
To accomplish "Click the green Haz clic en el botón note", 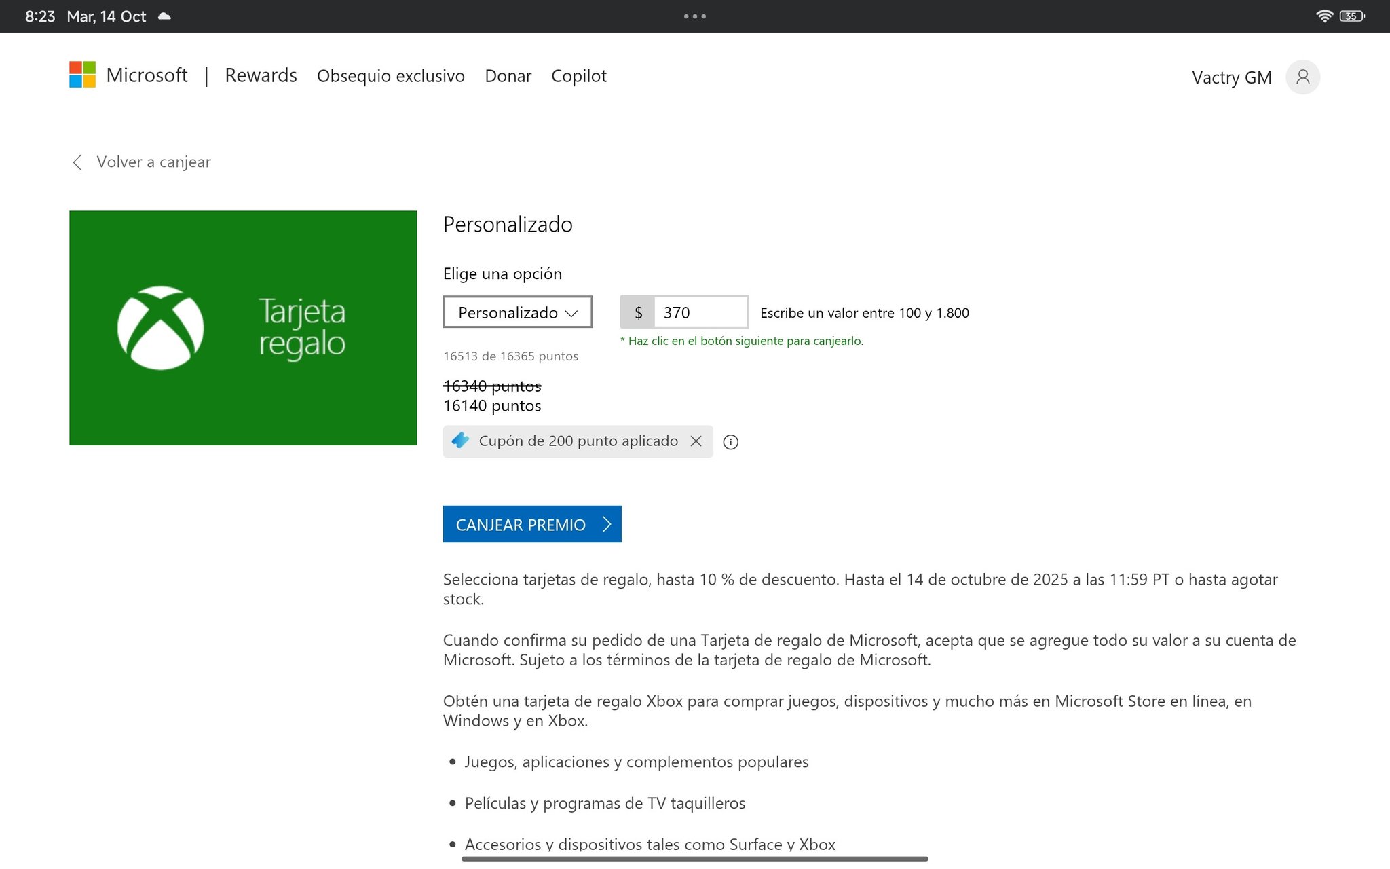I will pos(742,341).
